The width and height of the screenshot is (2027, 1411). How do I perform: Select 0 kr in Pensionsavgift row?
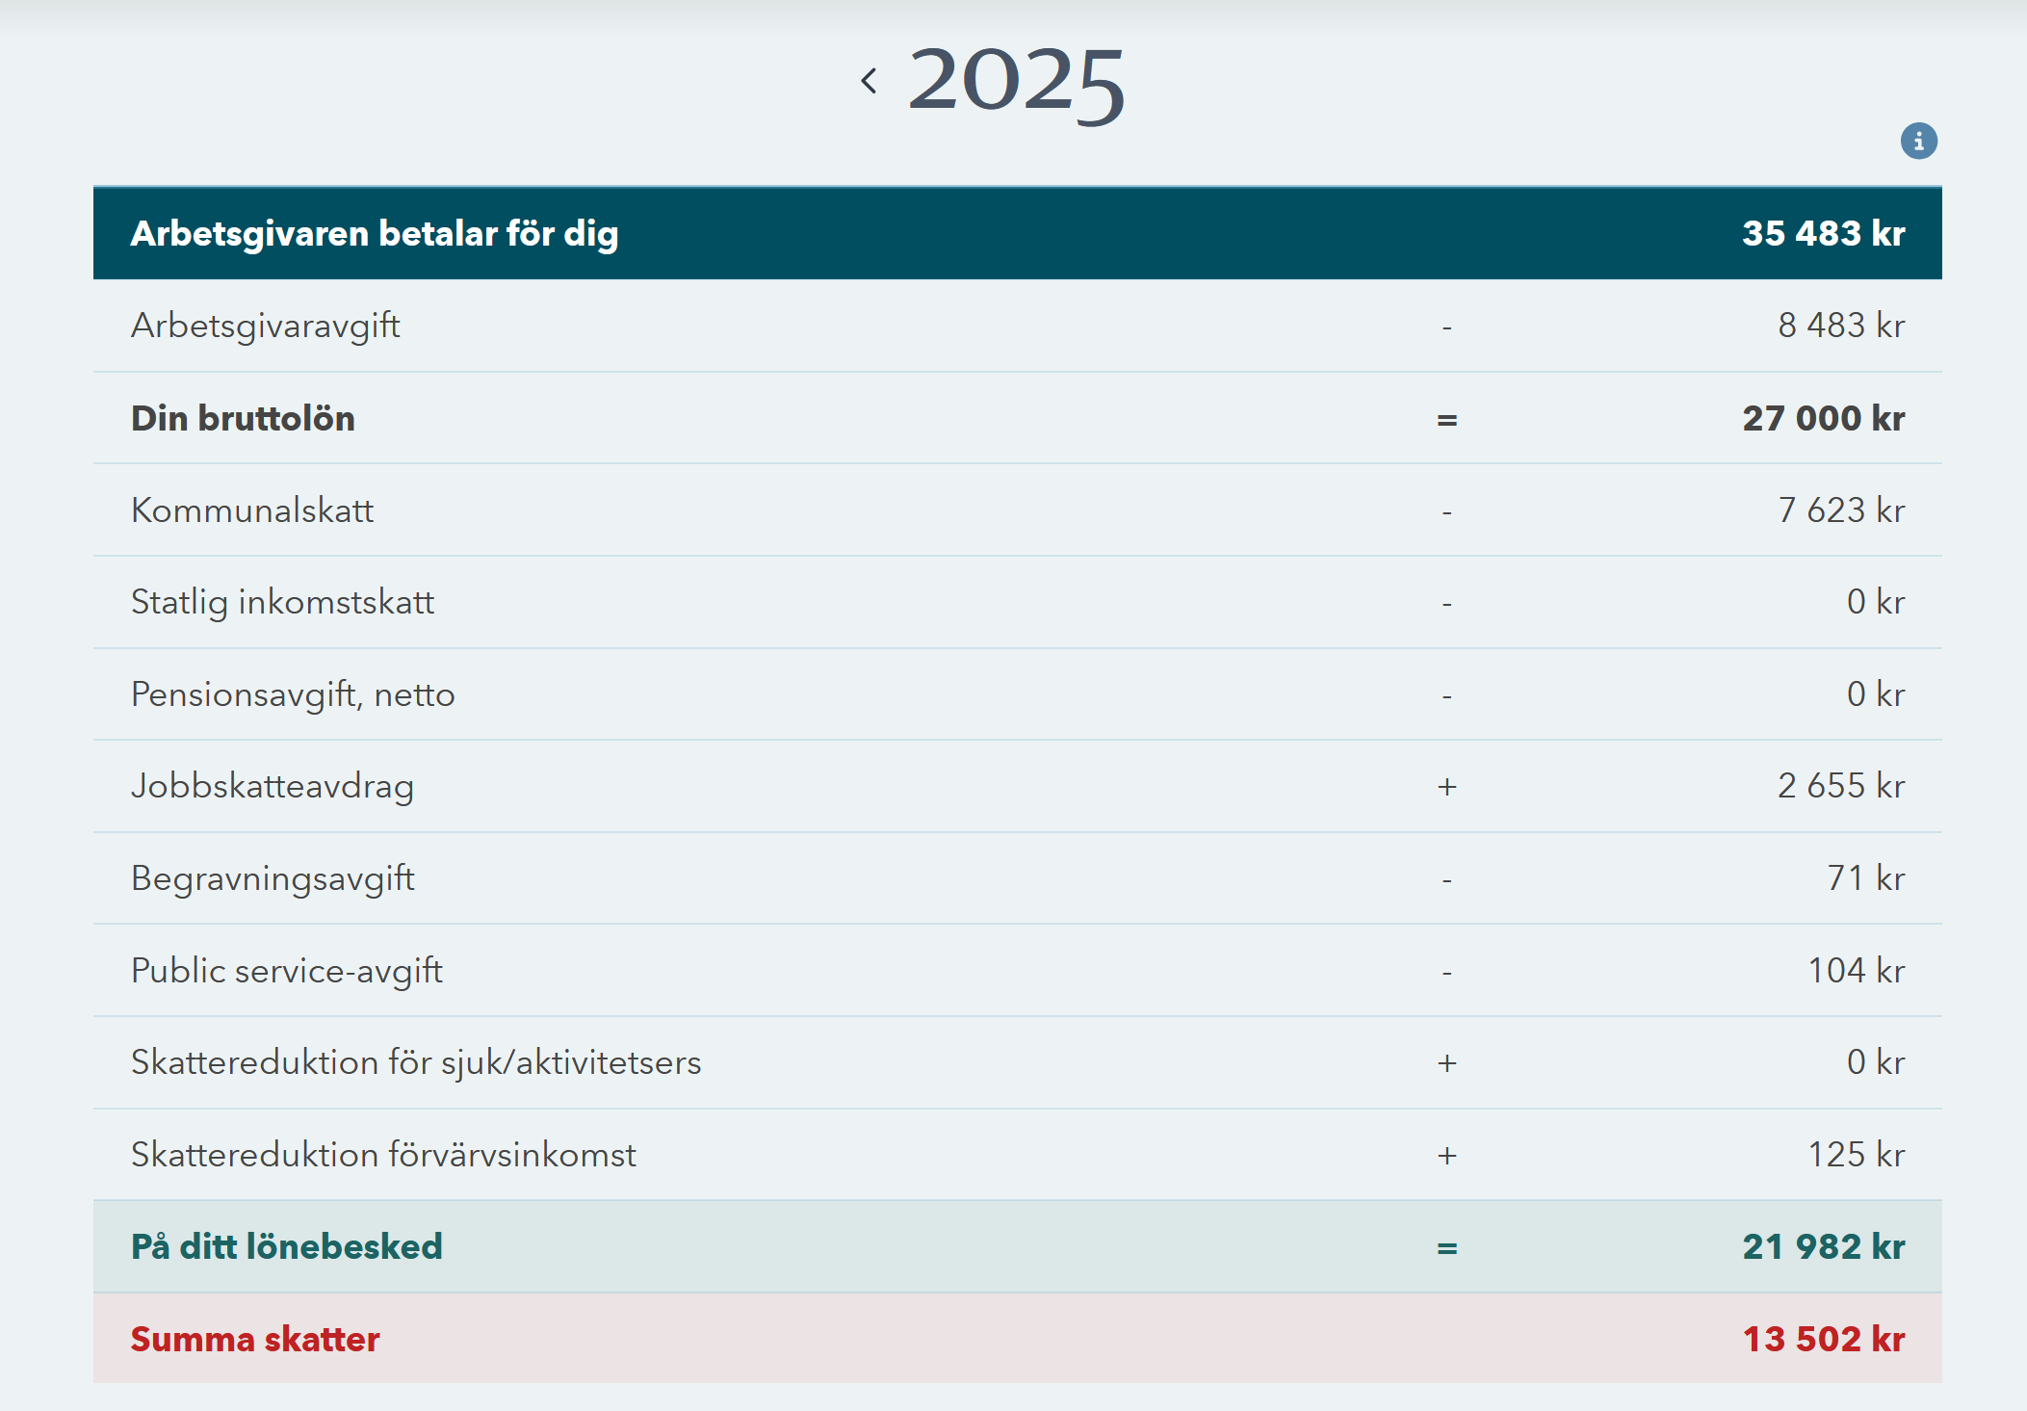[x=1876, y=694]
